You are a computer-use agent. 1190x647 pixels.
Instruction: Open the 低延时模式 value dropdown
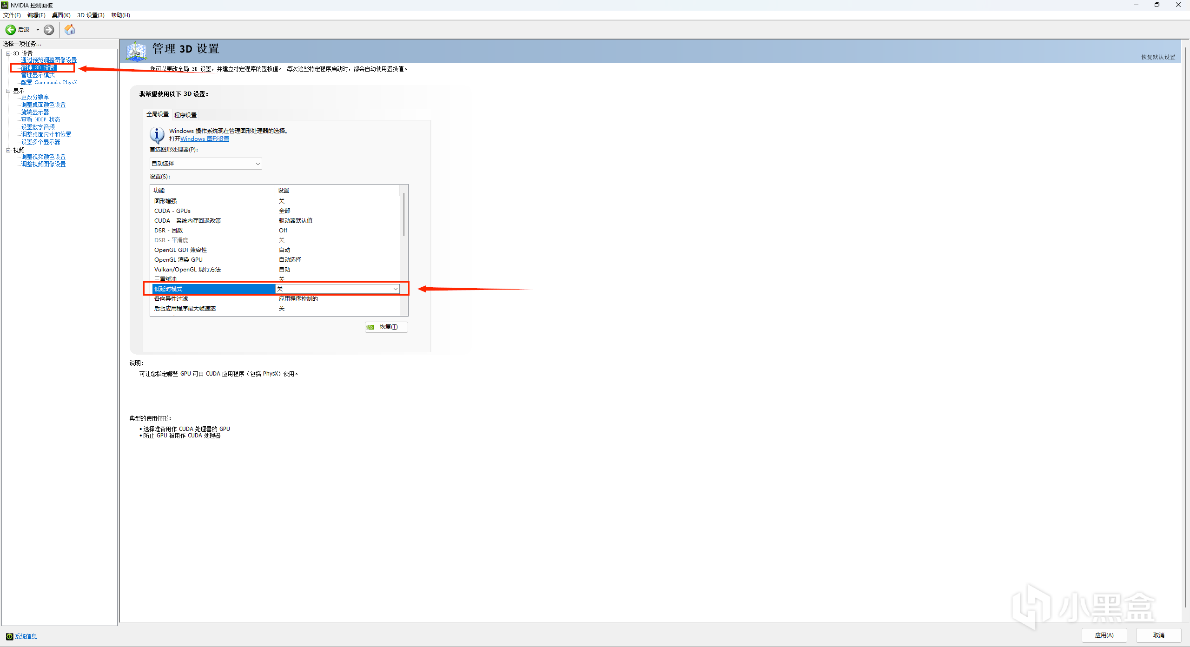395,289
